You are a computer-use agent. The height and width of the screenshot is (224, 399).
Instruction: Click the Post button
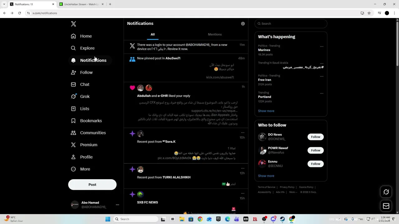point(92,184)
